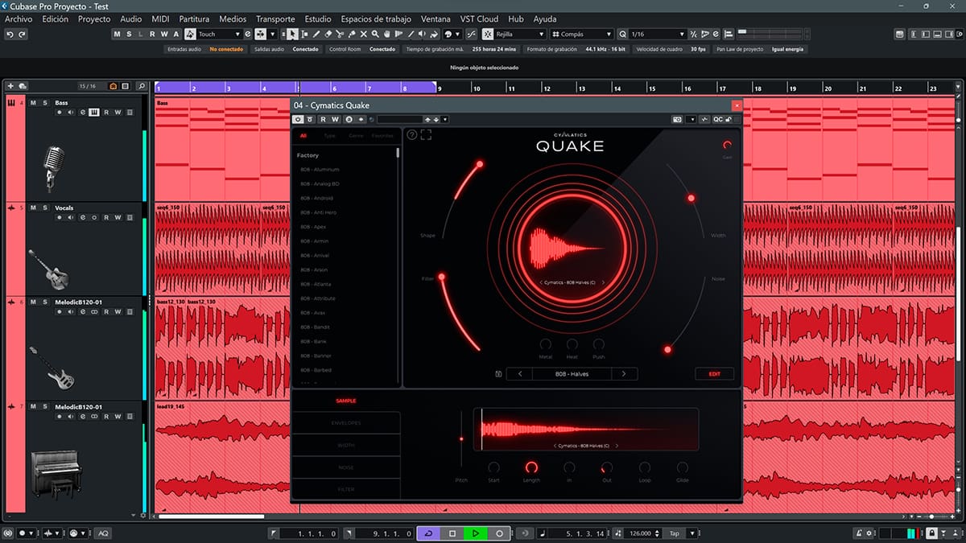Click the Bass track microphone picture
Viewport: 966px width, 543px height.
click(54, 167)
